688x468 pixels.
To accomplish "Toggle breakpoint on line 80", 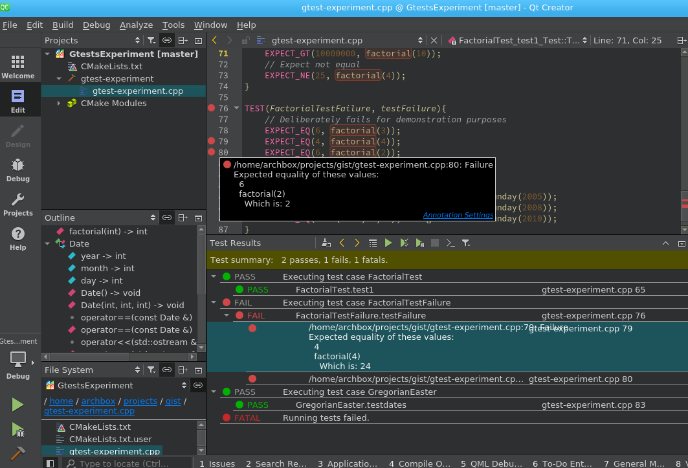I will (x=211, y=152).
